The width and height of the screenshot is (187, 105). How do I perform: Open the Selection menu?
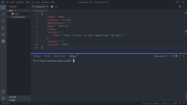20,2
